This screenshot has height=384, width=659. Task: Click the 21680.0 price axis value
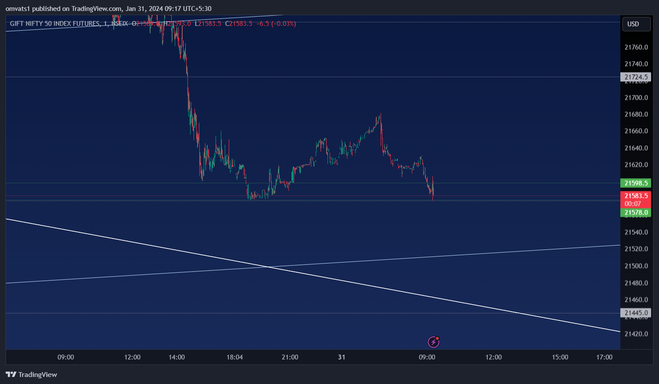[x=636, y=114]
